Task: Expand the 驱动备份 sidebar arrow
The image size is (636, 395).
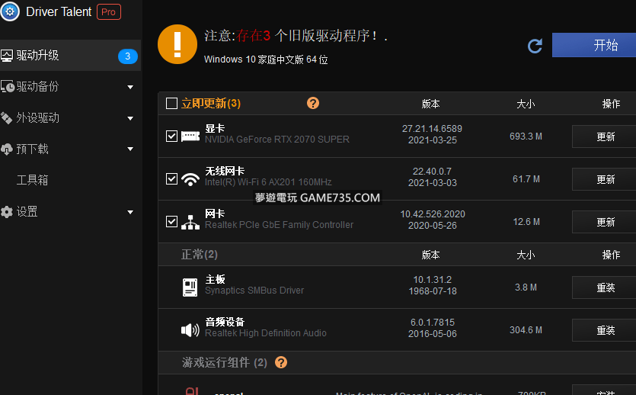Action: tap(130, 87)
